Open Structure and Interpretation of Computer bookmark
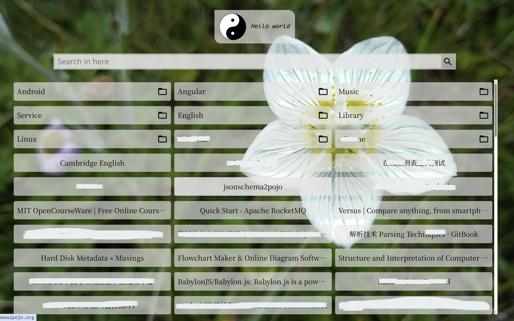The height and width of the screenshot is (321, 514). (414, 258)
